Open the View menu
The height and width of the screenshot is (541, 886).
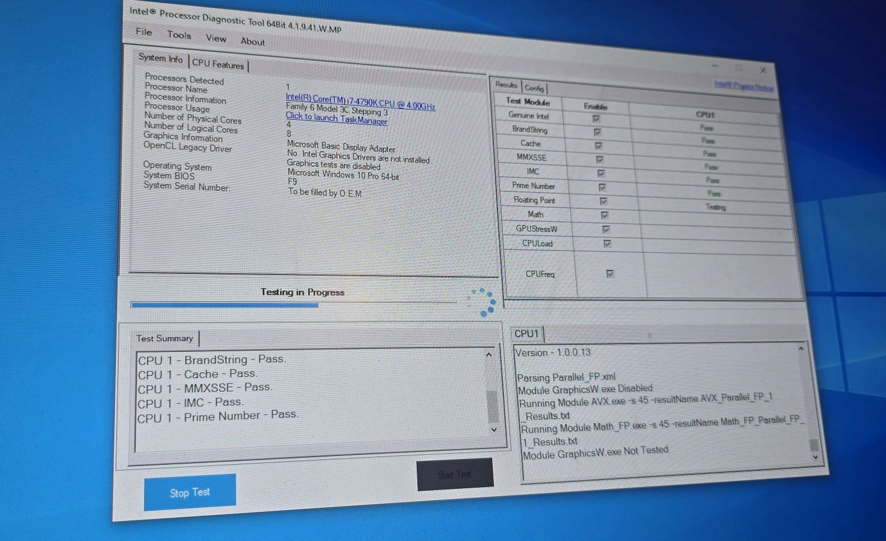point(216,38)
